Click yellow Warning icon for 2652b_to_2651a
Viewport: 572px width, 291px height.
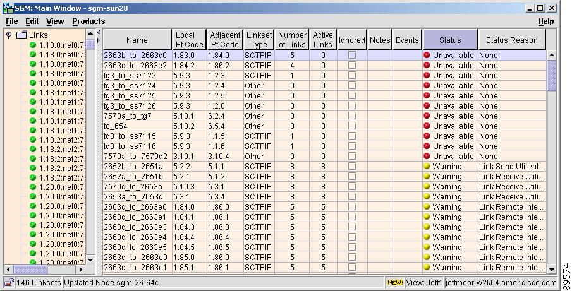click(427, 167)
